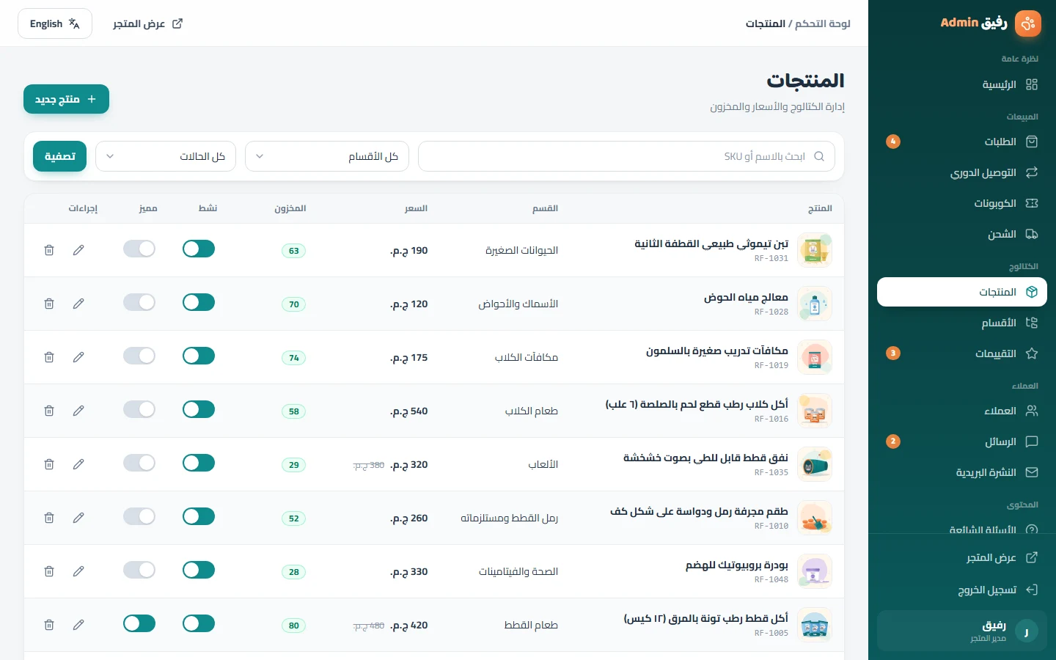
Task: Delete product RF-1031 with trash icon
Action: (x=49, y=250)
